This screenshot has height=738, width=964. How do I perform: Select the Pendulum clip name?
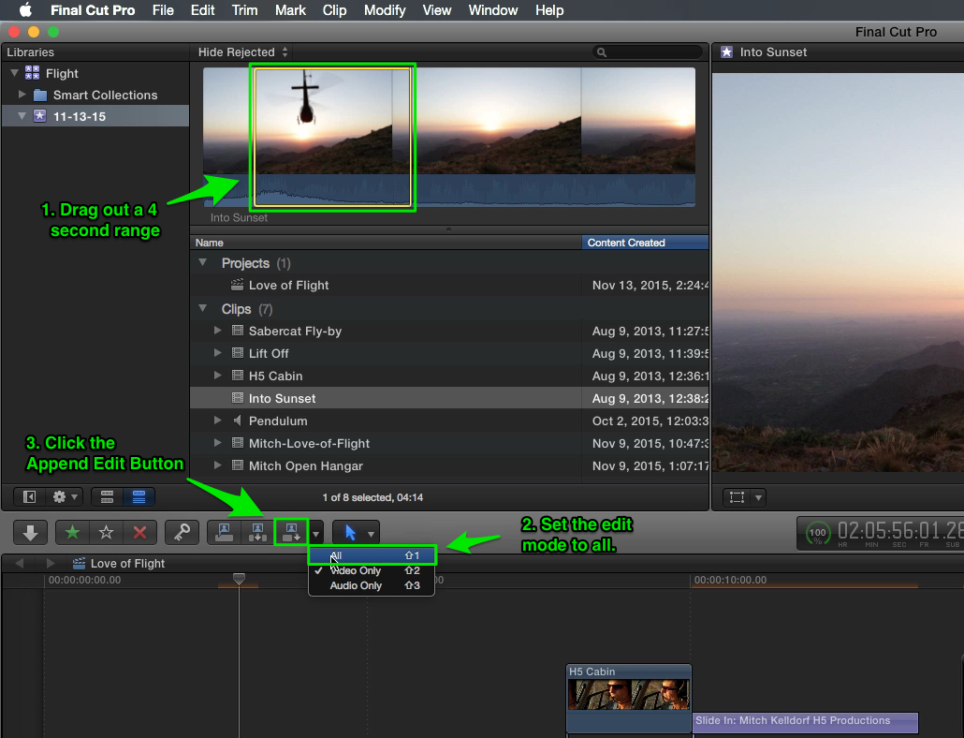click(278, 421)
